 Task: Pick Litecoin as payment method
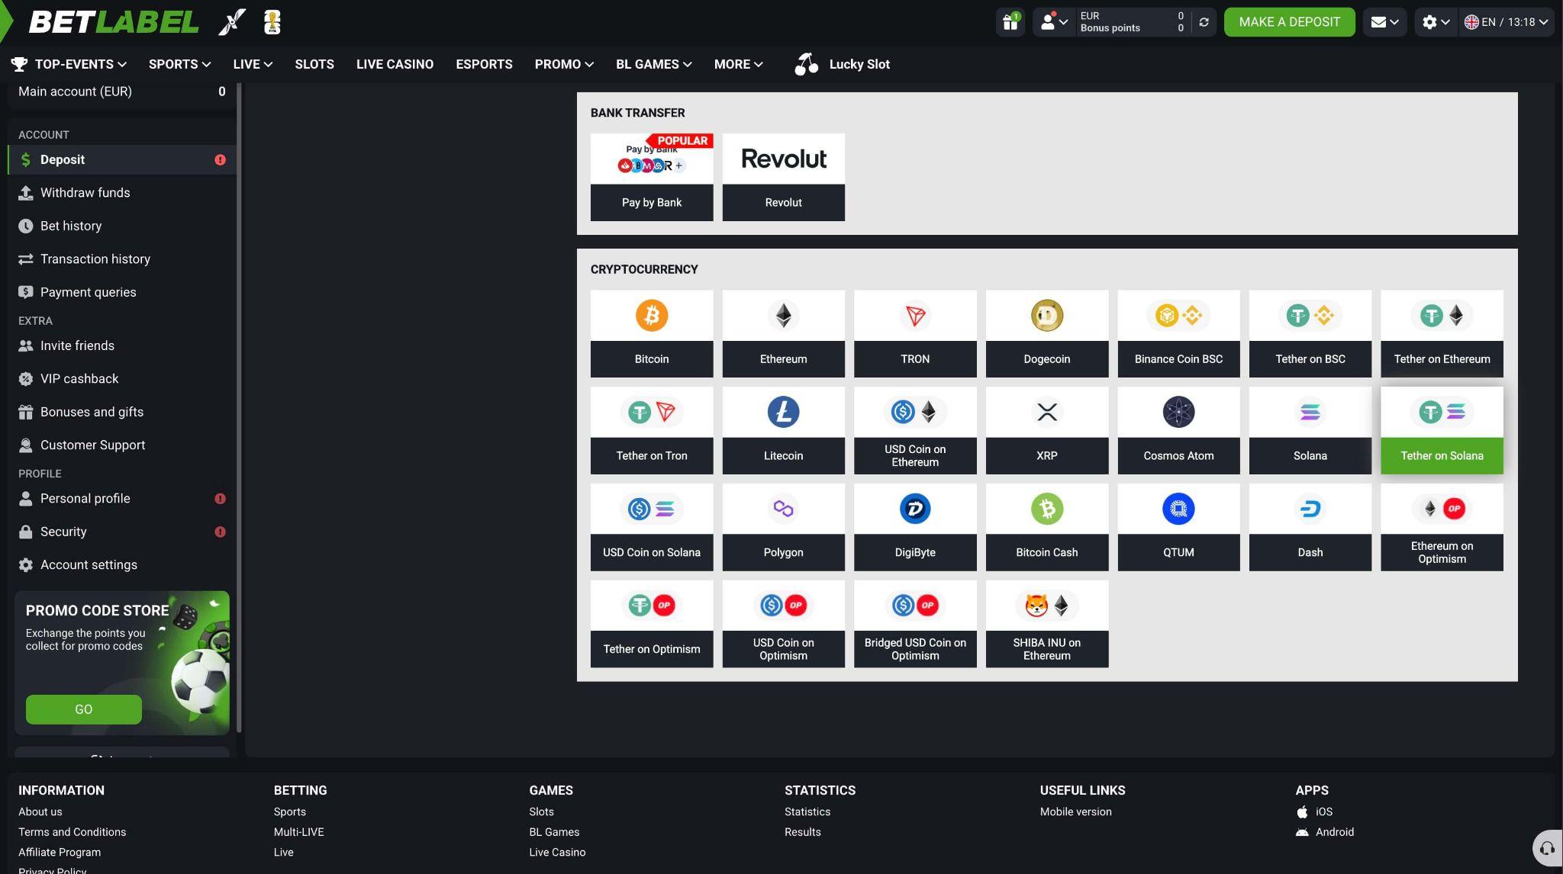click(x=783, y=430)
